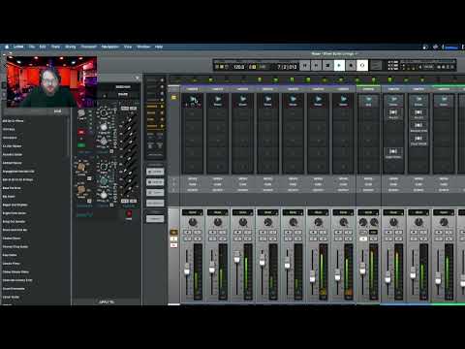Click the white button left of mixer faders
465x349 pixels.
[173, 238]
